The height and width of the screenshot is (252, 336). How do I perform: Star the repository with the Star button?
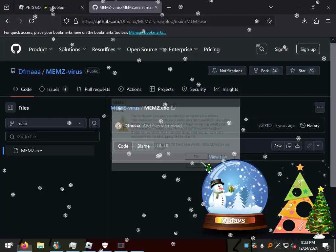pos(303,71)
